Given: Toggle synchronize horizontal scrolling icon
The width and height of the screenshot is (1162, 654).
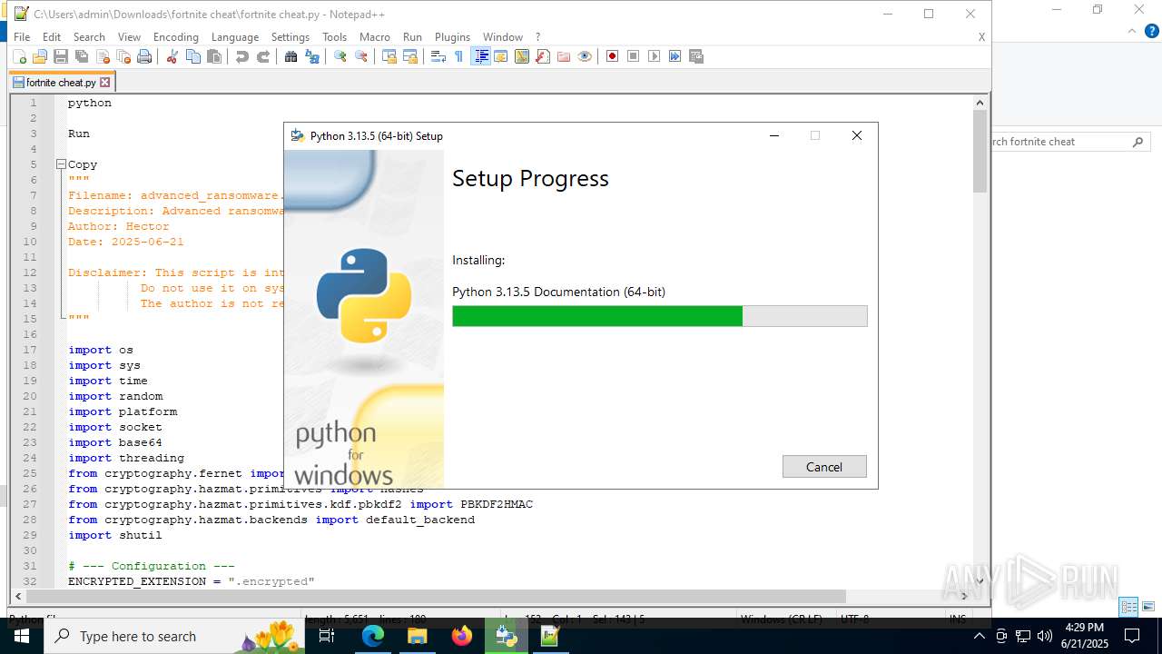Looking at the screenshot, I should (x=409, y=56).
